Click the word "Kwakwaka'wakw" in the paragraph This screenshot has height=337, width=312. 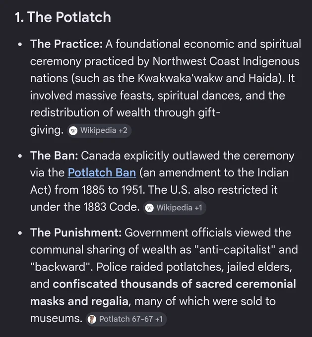180,78
